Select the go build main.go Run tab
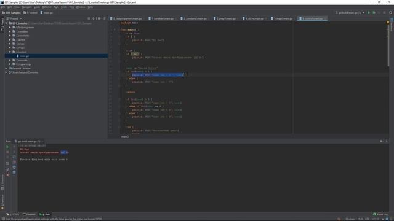 click(x=29, y=141)
